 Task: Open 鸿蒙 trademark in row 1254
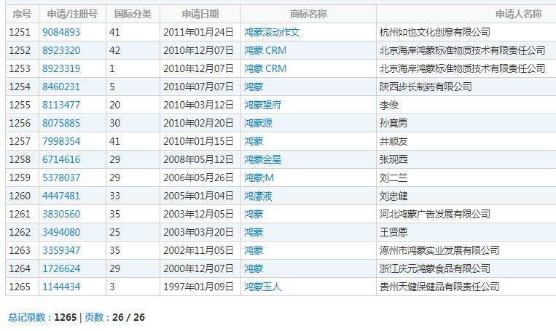pyautogui.click(x=254, y=87)
